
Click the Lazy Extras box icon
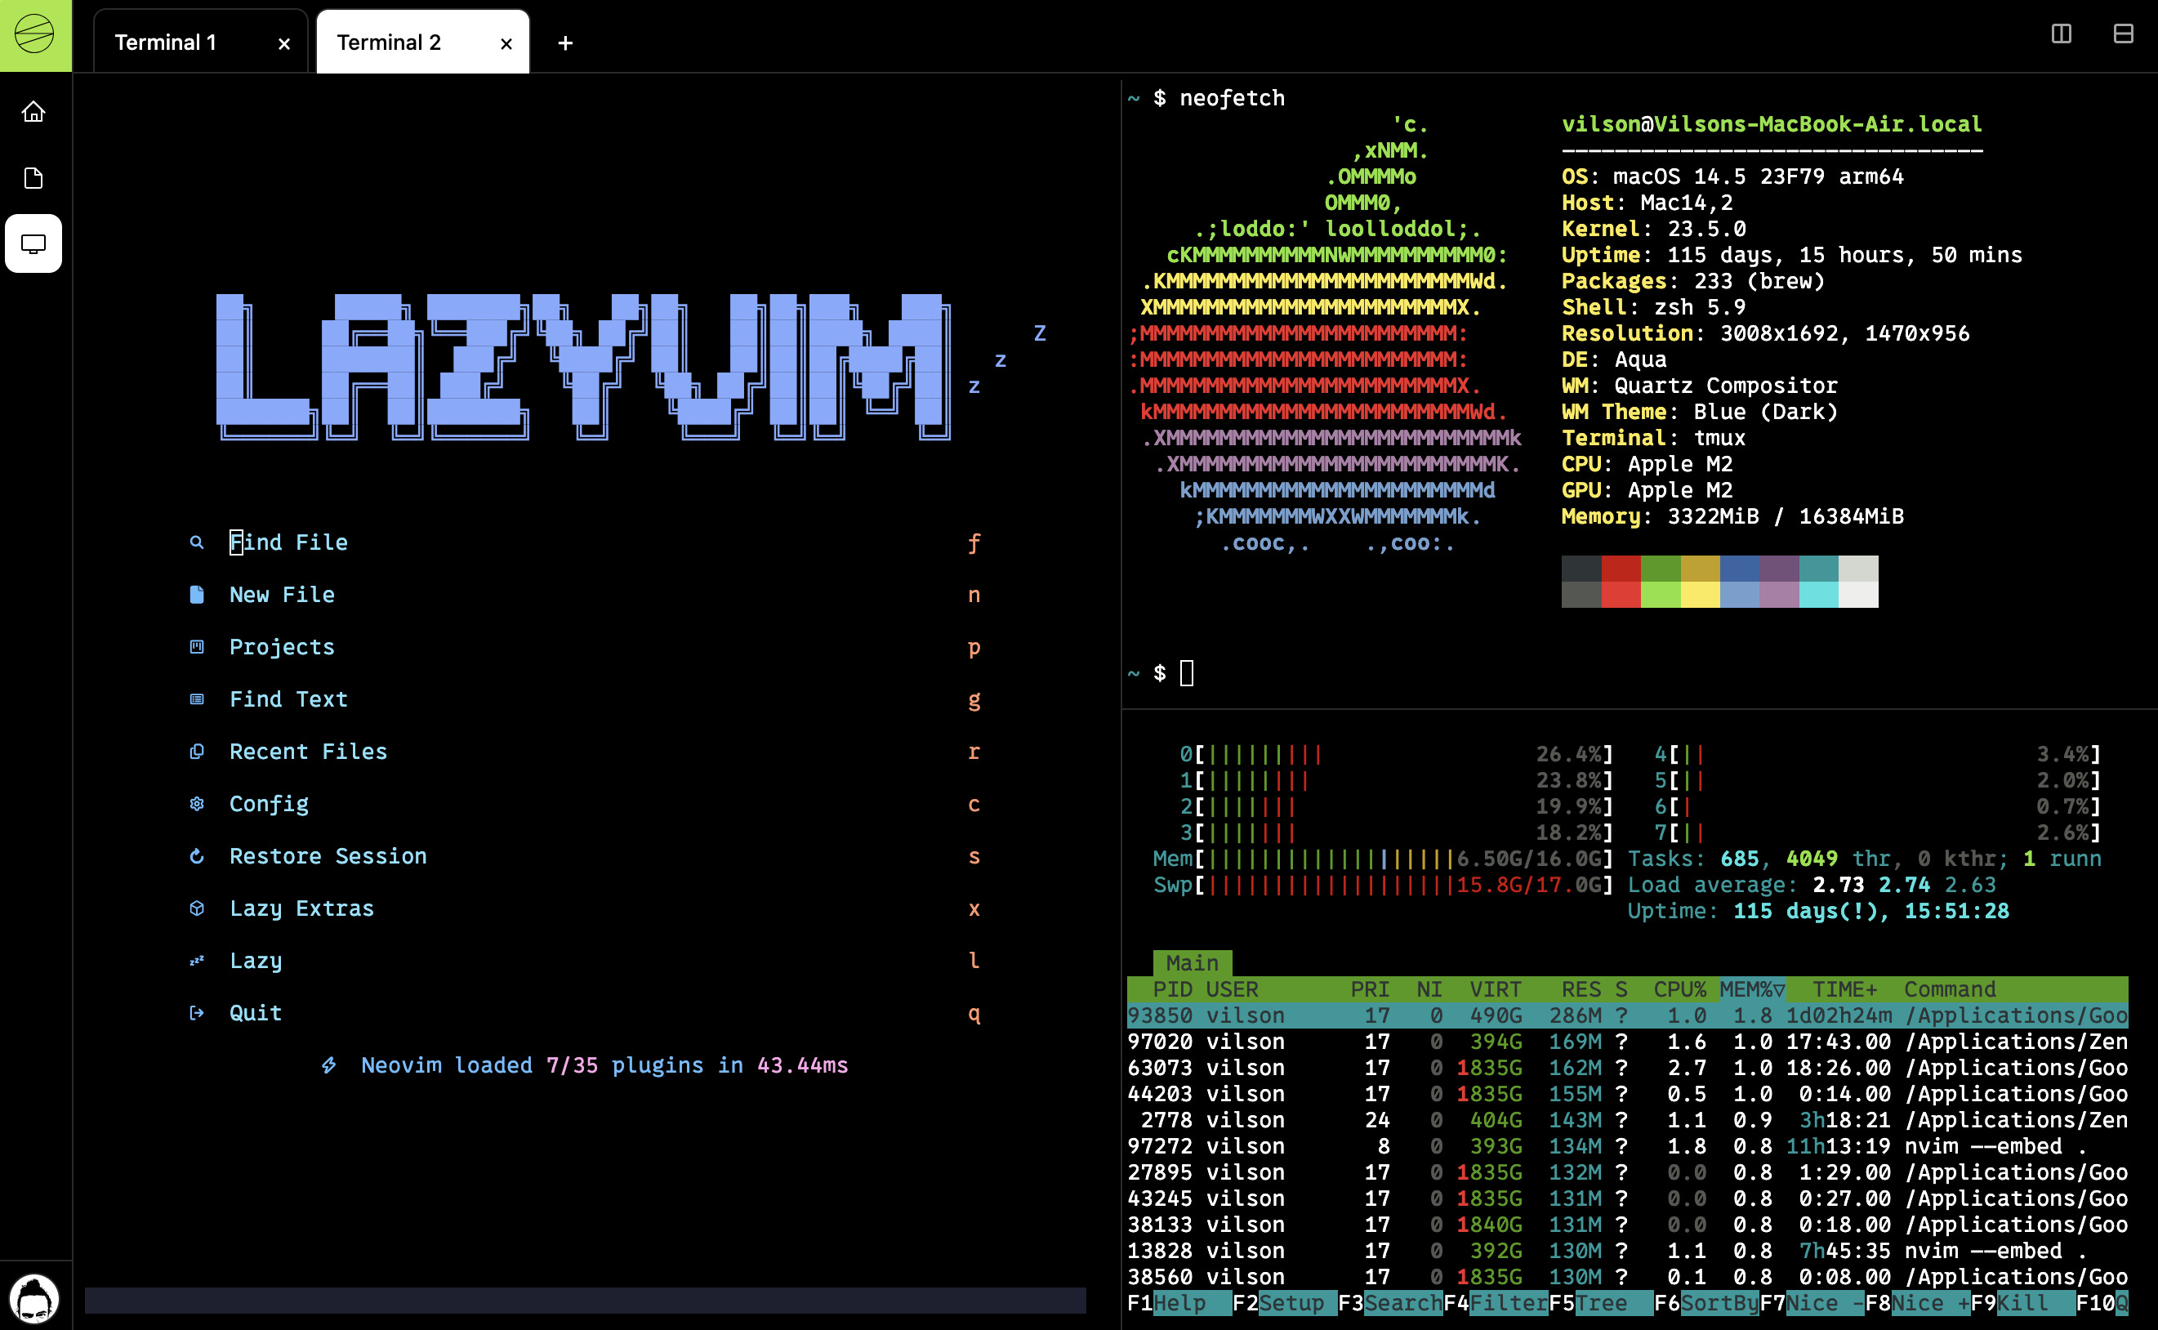point(197,908)
